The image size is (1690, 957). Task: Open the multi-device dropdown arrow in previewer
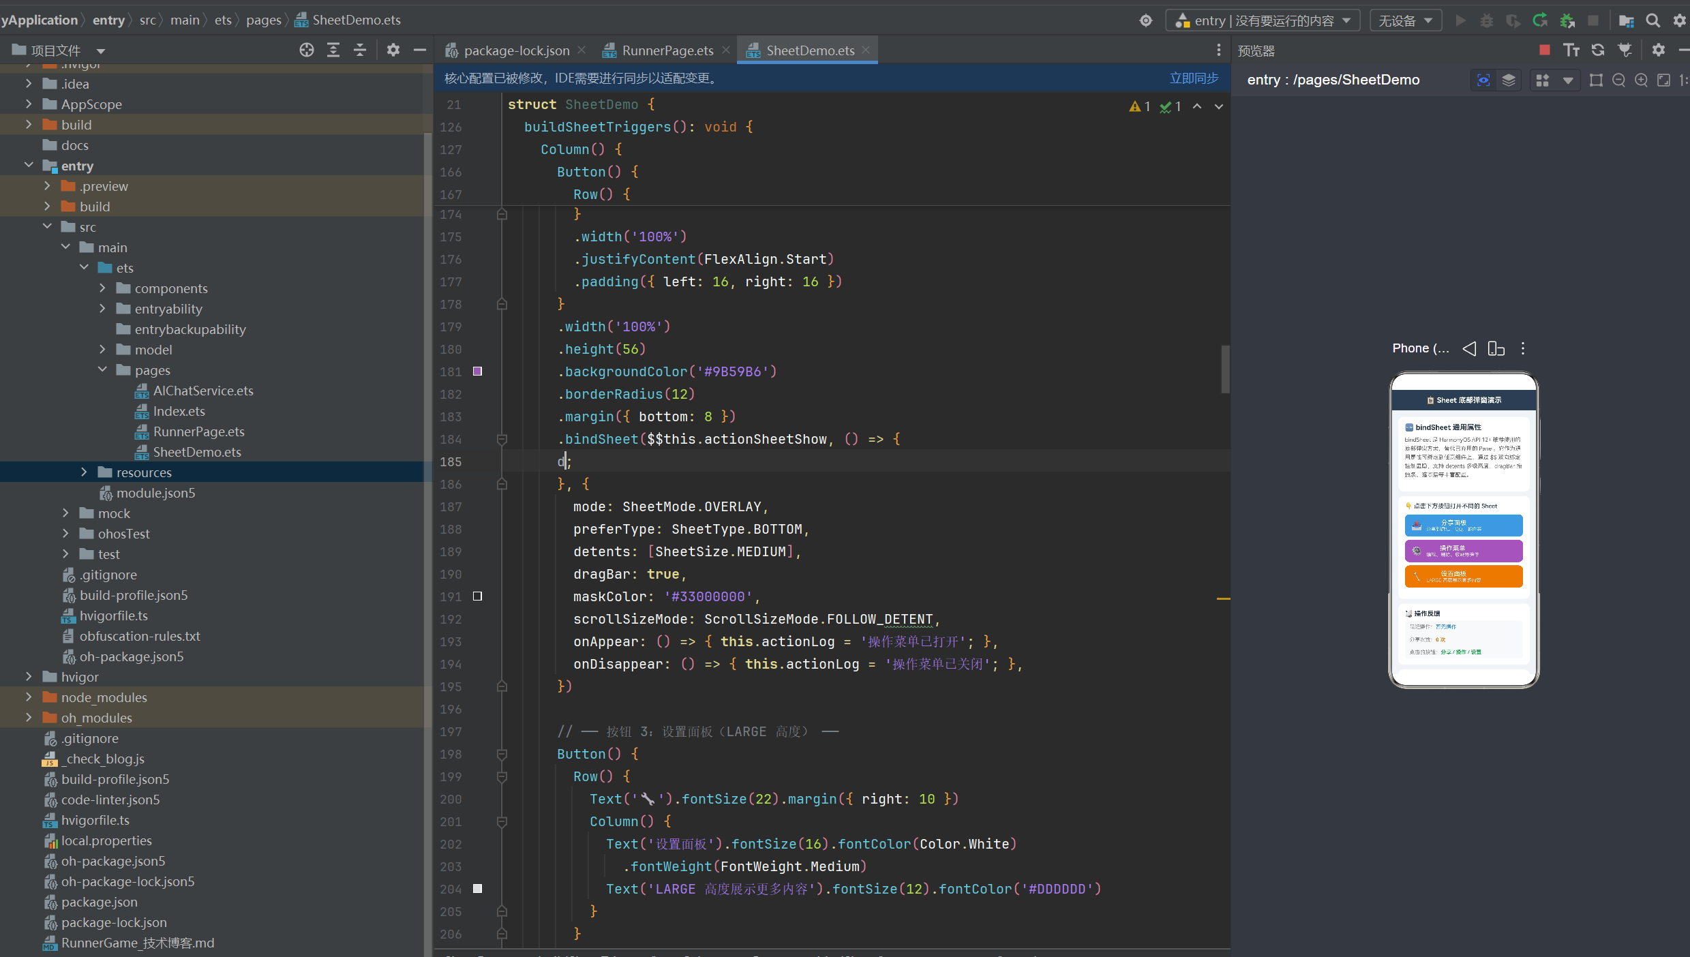(1568, 80)
